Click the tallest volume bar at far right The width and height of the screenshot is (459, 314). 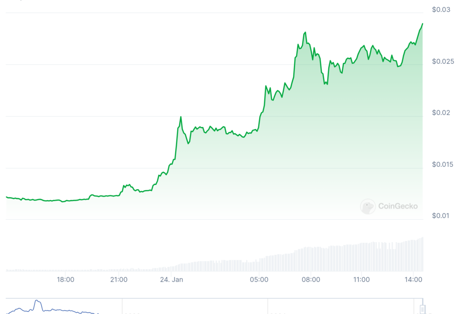422,254
